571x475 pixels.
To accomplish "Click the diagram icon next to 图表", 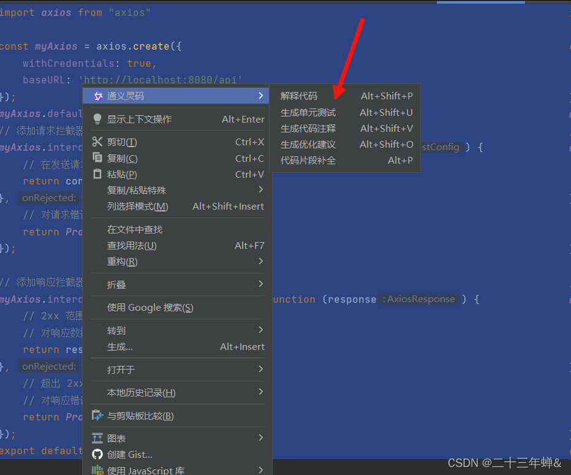I will [x=97, y=438].
